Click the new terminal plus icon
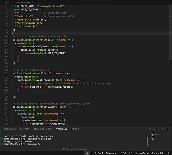172x155 pixels. click(x=150, y=129)
